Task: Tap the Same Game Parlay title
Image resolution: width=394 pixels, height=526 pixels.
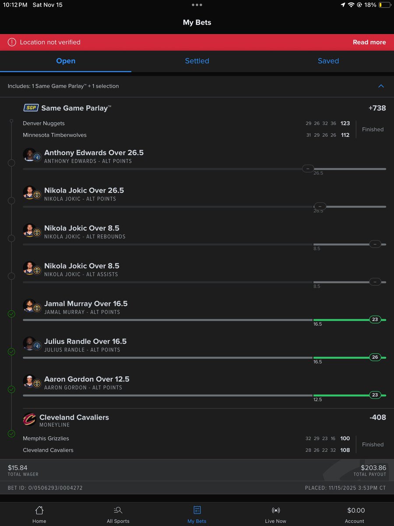Action: click(76, 108)
